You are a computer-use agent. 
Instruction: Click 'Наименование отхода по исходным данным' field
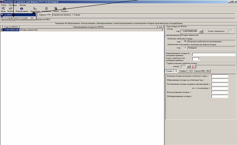click(214, 55)
